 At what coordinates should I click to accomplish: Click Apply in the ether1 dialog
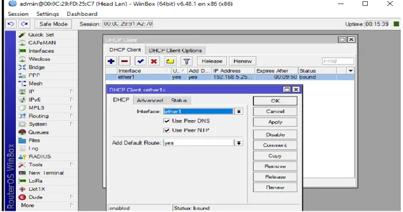click(275, 122)
